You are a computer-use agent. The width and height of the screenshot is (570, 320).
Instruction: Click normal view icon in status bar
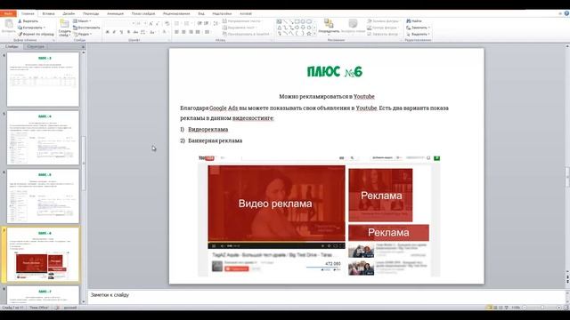coord(489,308)
